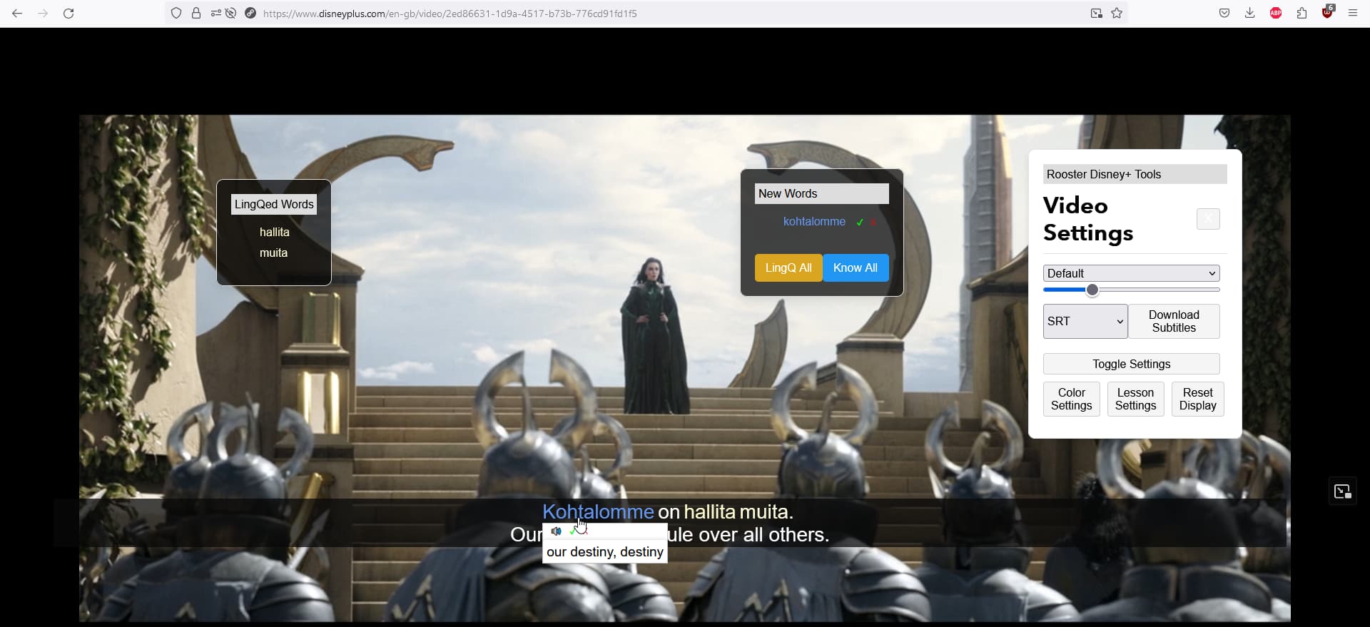Open Color Settings
The image size is (1370, 627).
pyautogui.click(x=1071, y=399)
